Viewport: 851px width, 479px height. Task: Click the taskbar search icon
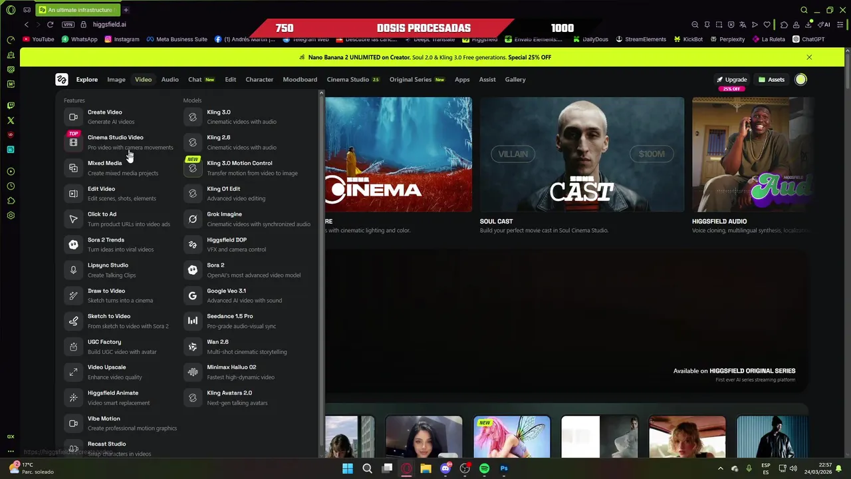pyautogui.click(x=367, y=468)
